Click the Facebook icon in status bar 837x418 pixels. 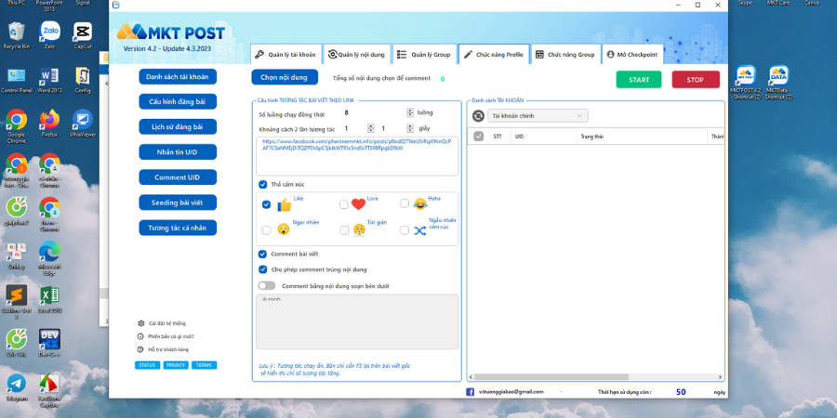pyautogui.click(x=471, y=392)
